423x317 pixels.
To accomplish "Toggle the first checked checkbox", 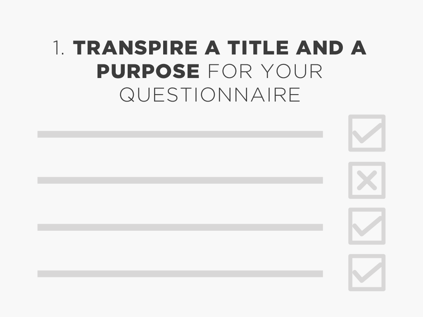I will pyautogui.click(x=367, y=133).
